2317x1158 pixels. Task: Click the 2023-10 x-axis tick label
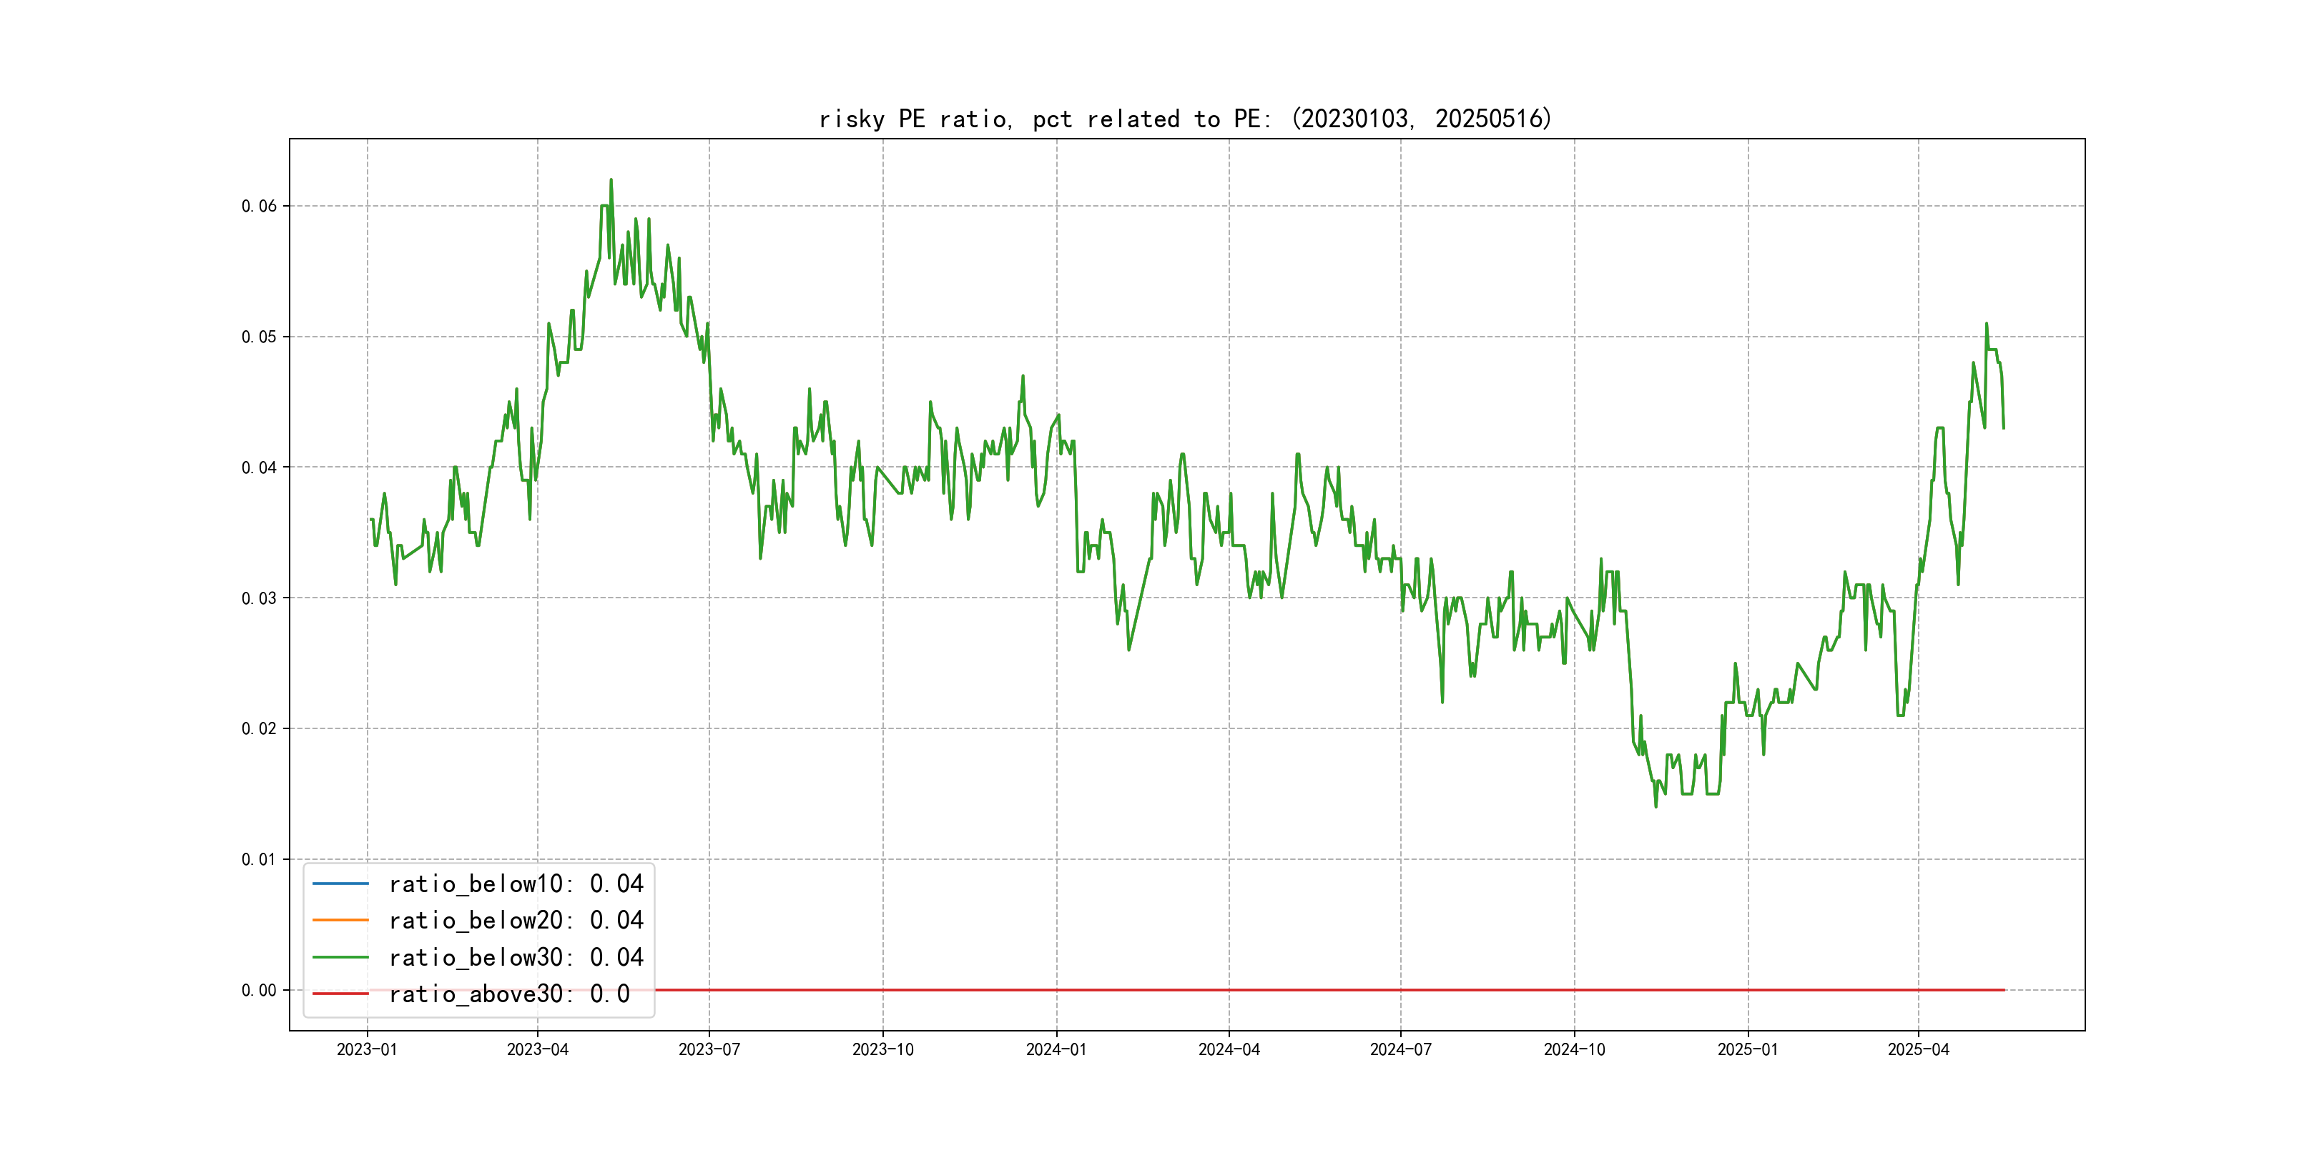882,1049
